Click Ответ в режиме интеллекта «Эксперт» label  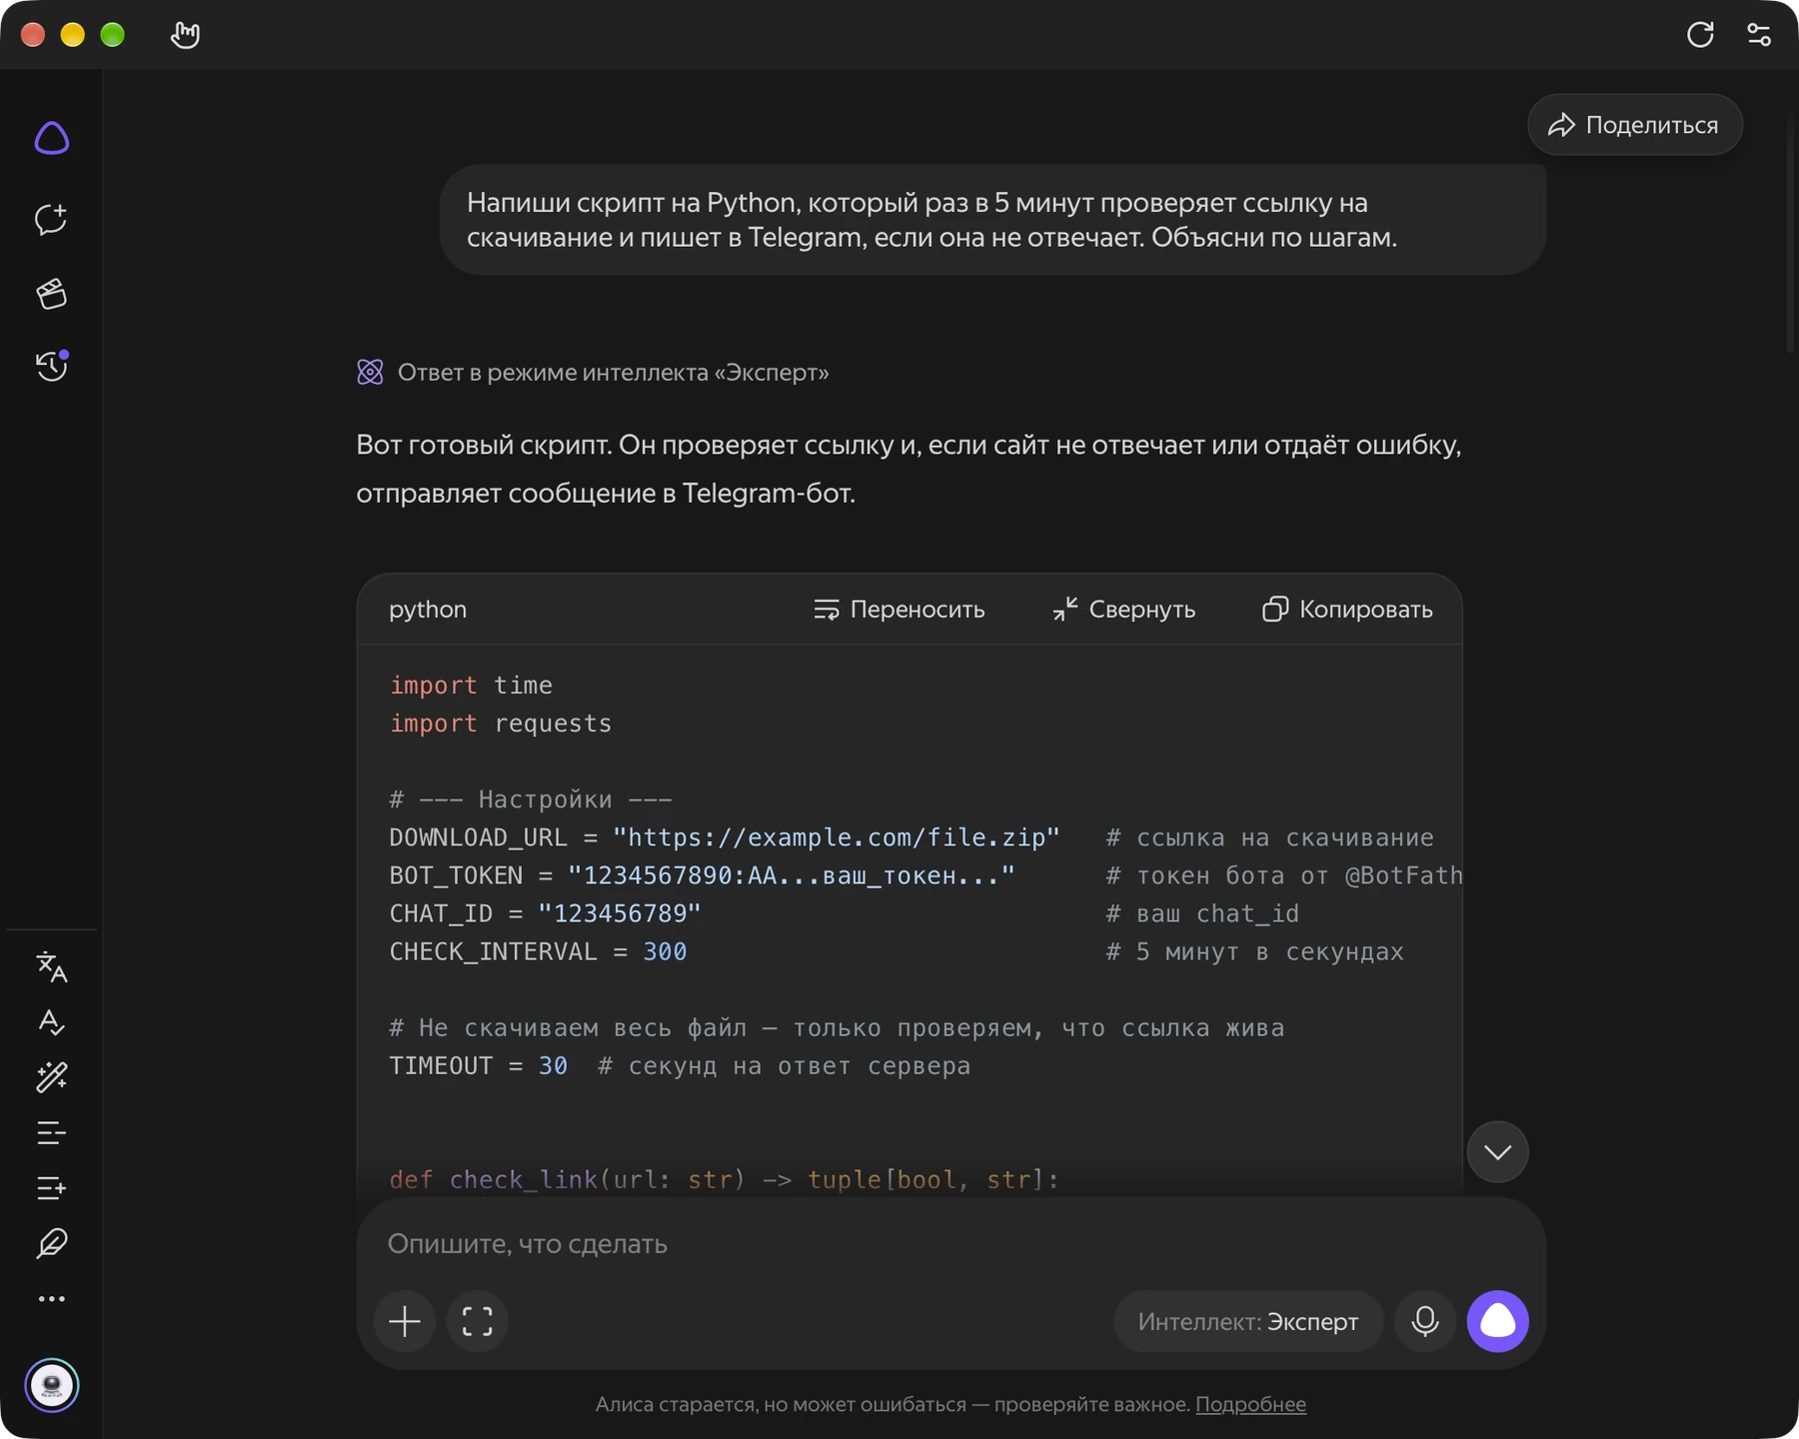(x=613, y=372)
